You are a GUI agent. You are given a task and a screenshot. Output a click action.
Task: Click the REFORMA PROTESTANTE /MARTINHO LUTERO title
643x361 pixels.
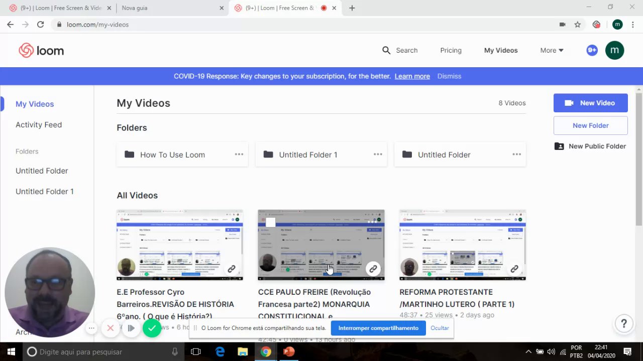(x=457, y=298)
